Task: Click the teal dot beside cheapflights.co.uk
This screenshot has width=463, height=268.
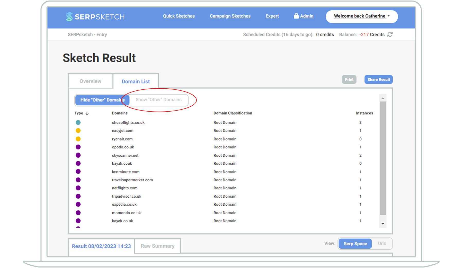Action: pos(78,123)
